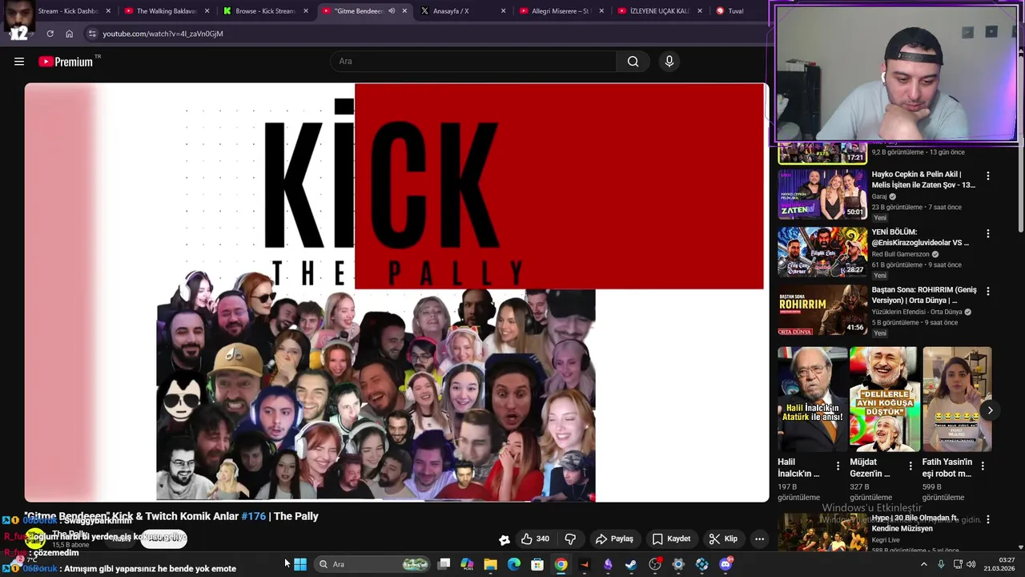The image size is (1025, 577).
Task: Open the 17:21 video thumbnail
Action: [822, 153]
